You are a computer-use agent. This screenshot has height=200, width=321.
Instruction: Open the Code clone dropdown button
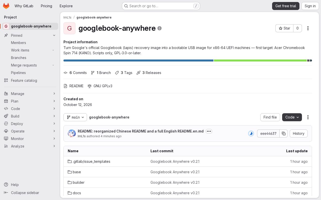pyautogui.click(x=292, y=117)
